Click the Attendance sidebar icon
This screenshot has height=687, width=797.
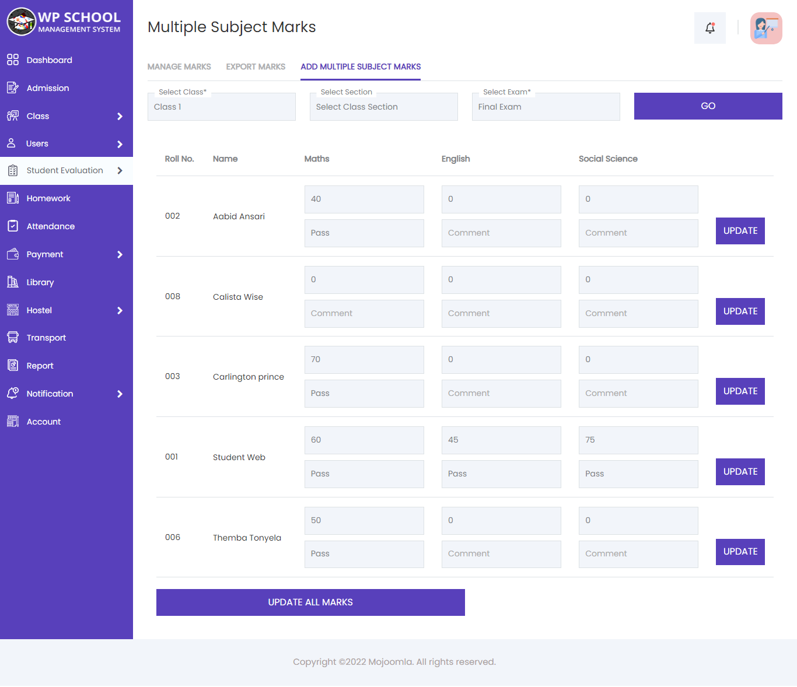point(13,226)
